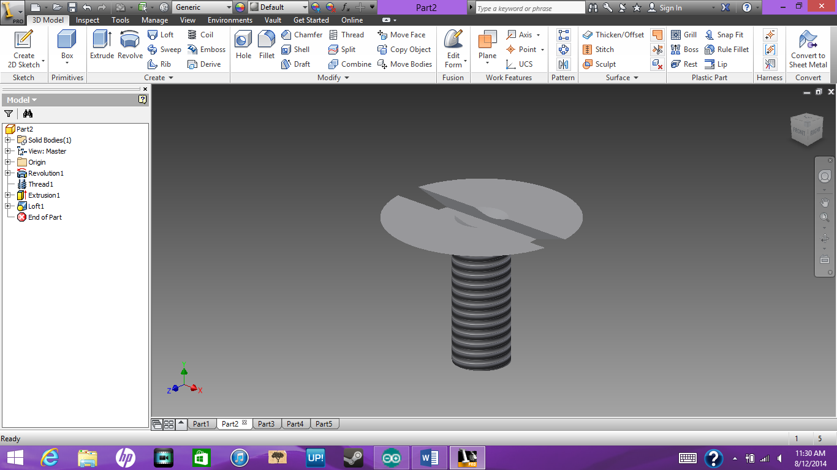Start the Thread tool
Image resolution: width=837 pixels, height=470 pixels.
[347, 34]
